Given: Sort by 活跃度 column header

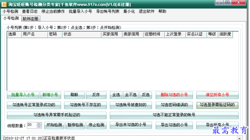Looking at the screenshot, I should coord(225,34).
